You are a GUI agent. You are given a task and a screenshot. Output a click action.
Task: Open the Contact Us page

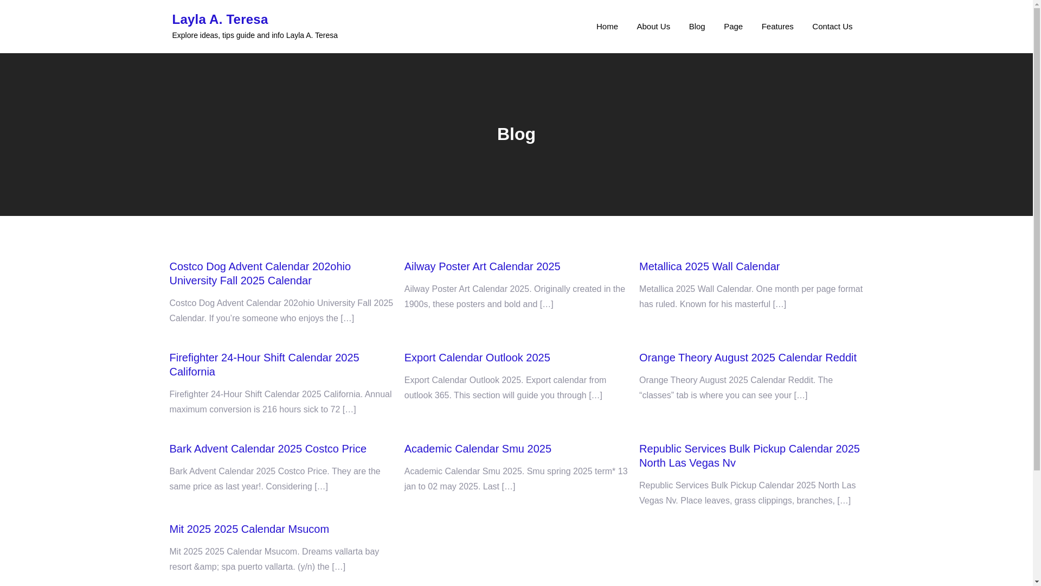click(x=832, y=26)
